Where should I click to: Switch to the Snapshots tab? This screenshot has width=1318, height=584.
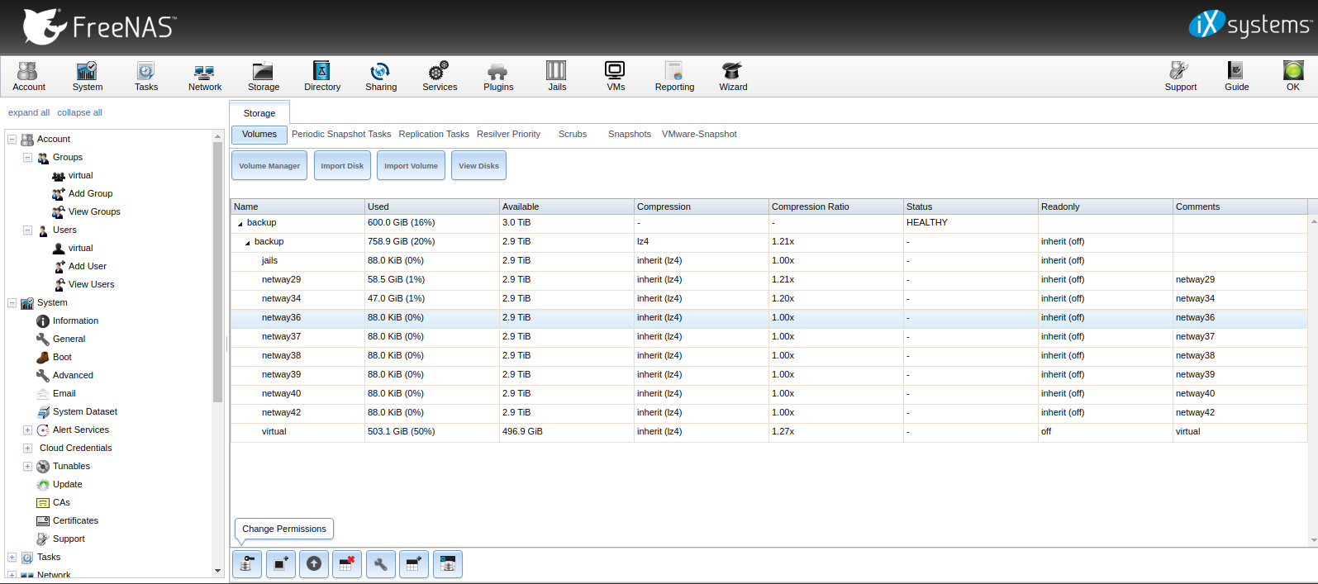[x=629, y=134]
